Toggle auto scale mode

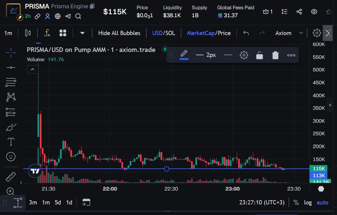[322, 202]
